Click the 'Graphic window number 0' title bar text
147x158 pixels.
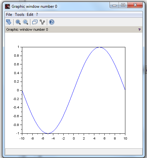click(34, 6)
